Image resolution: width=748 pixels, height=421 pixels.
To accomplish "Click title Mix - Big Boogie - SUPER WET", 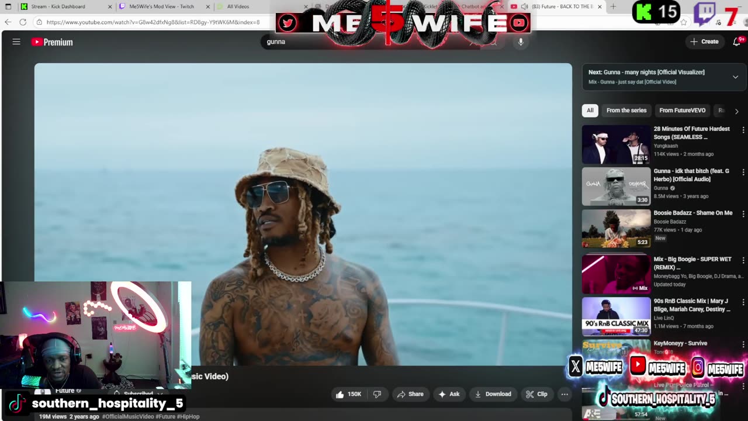I will (x=691, y=263).
